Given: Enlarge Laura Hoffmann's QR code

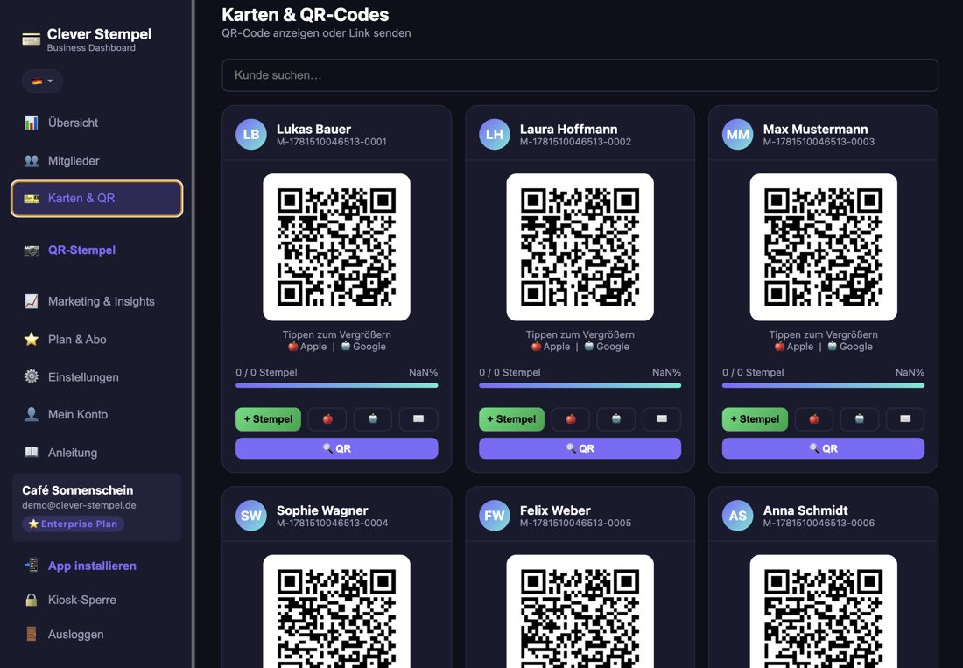Looking at the screenshot, I should click(580, 247).
